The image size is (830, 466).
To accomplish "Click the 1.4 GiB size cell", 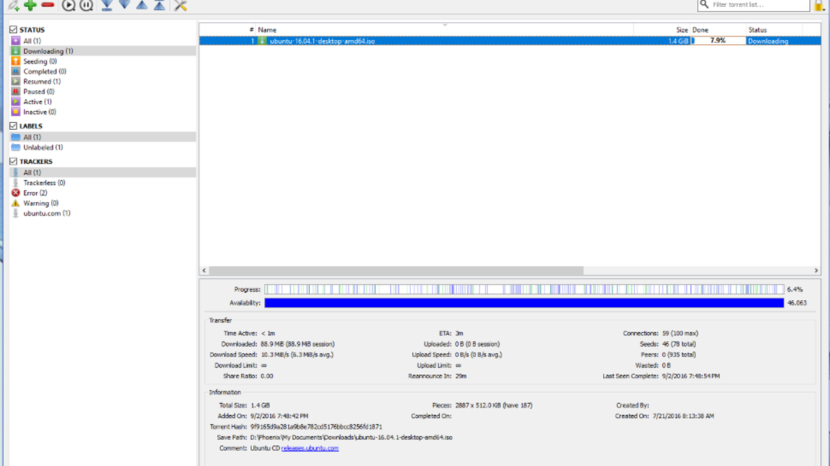I will click(678, 41).
